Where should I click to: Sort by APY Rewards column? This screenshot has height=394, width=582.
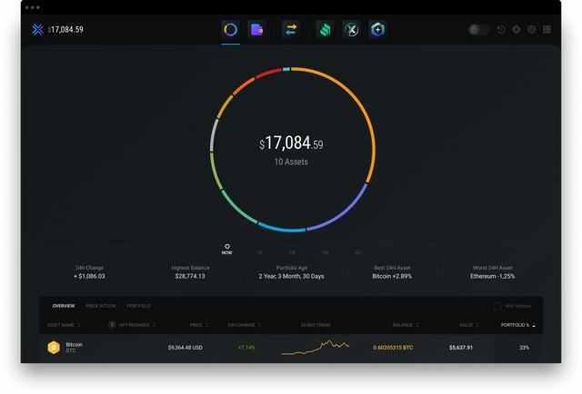pos(137,325)
